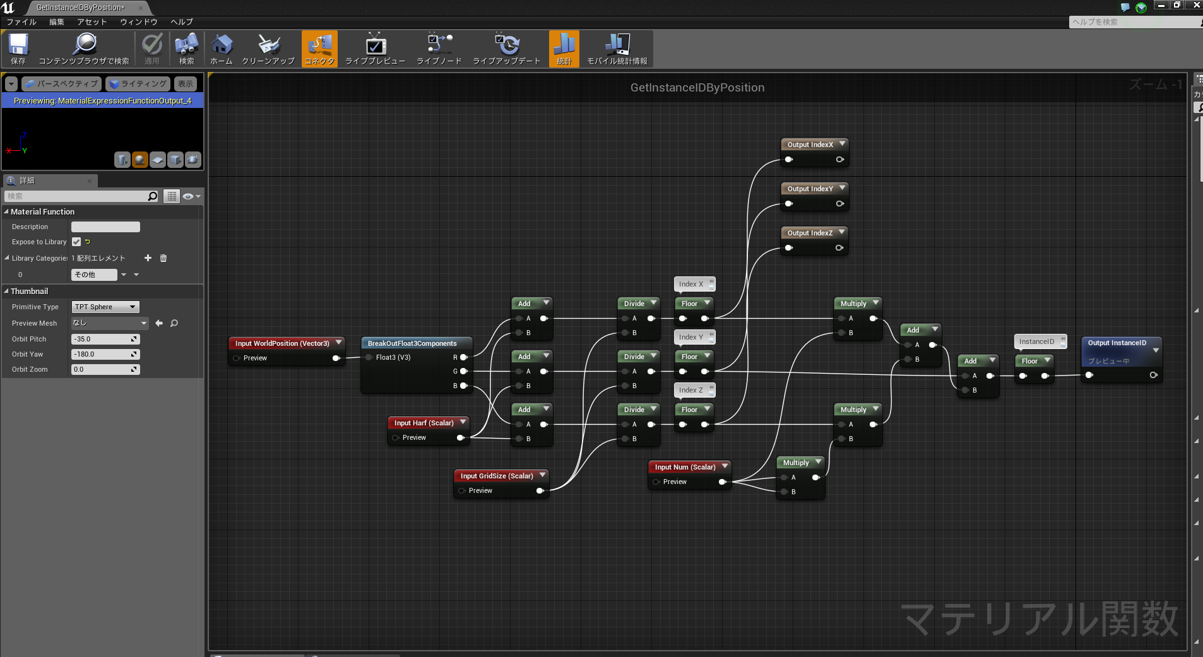Image resolution: width=1203 pixels, height=657 pixels.
Task: Open the Primitive Type TPT Sphere dropdown
Action: [x=104, y=307]
